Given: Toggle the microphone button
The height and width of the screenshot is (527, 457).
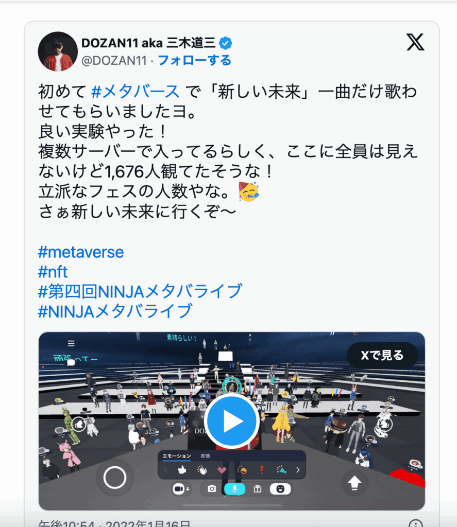Looking at the screenshot, I should pos(234,489).
